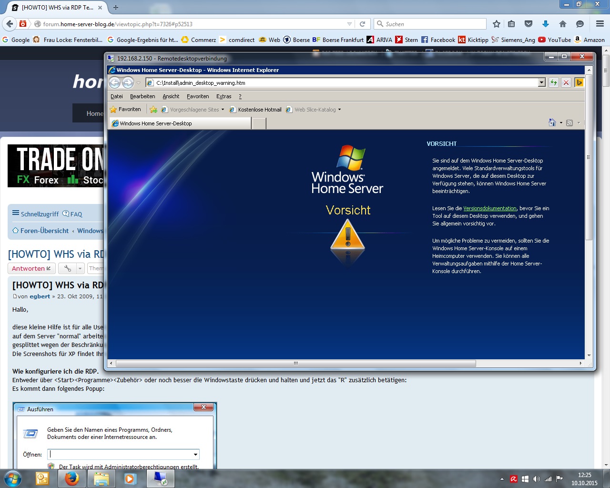Screen dimensions: 610x488
Task: Click the Bing search icon in IE
Action: tap(579, 82)
